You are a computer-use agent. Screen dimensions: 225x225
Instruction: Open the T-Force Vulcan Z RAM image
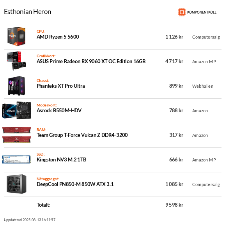tap(16, 135)
